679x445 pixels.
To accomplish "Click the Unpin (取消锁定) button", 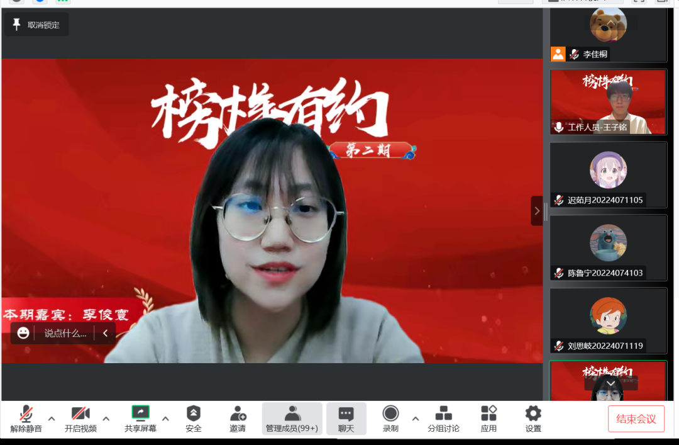I will point(36,24).
